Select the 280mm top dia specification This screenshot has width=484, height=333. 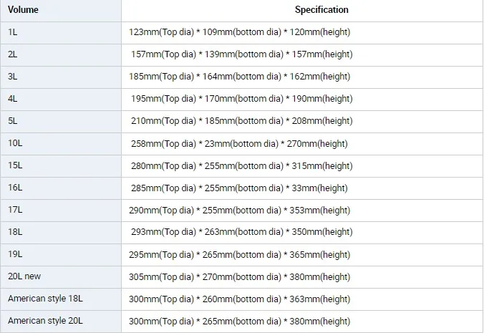coord(241,165)
